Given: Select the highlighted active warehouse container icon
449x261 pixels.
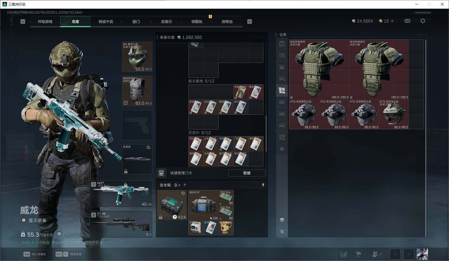Looking at the screenshot, I should pos(282,90).
